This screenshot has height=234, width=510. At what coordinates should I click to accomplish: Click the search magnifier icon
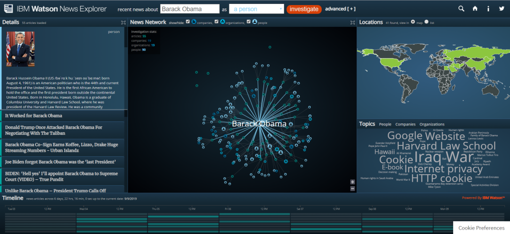[x=462, y=8]
